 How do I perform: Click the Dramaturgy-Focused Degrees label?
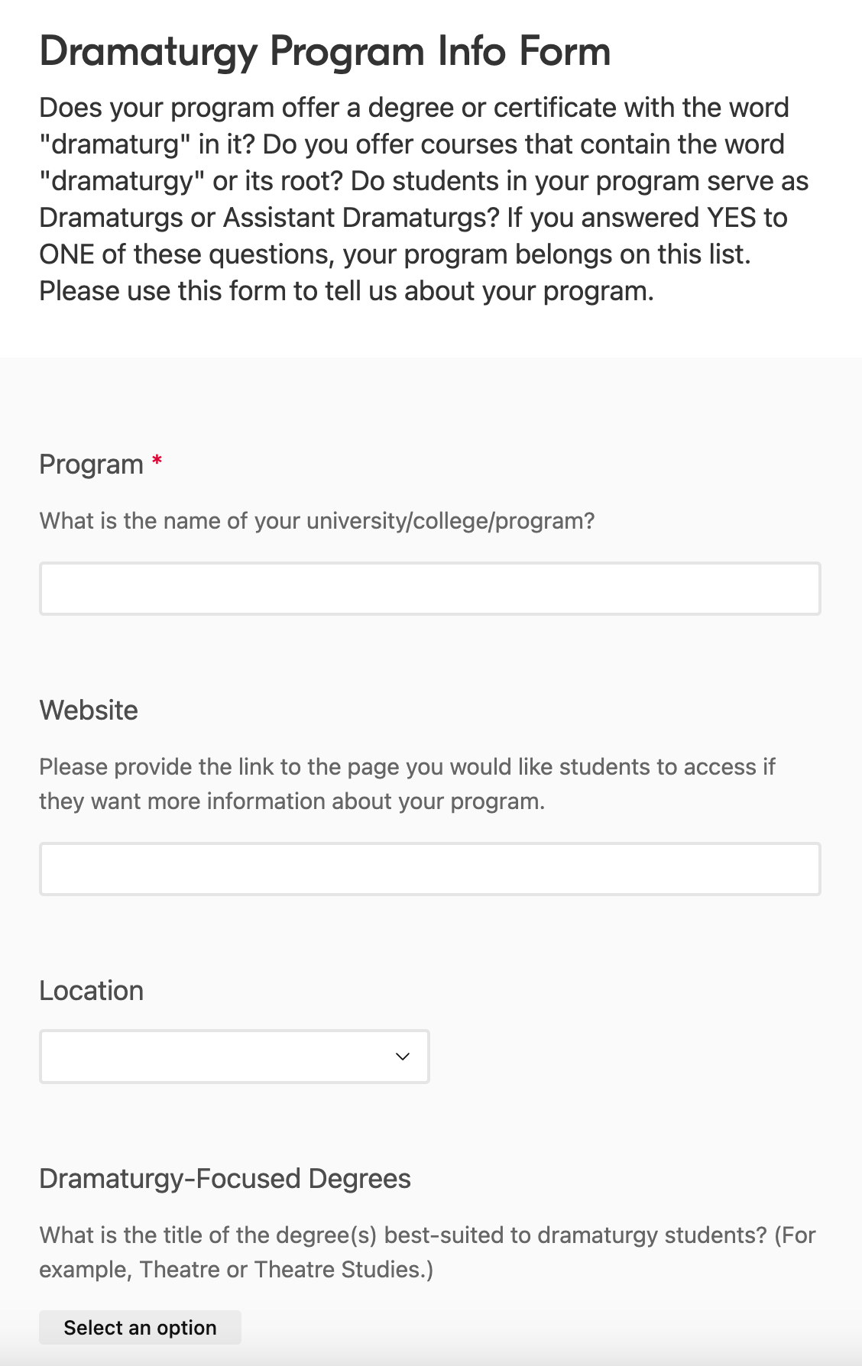[x=225, y=1179]
